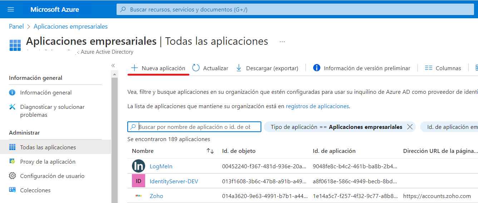Select LogMeIn application id 9048fe8c
Image resolution: width=478 pixels, height=203 pixels.
coord(355,166)
